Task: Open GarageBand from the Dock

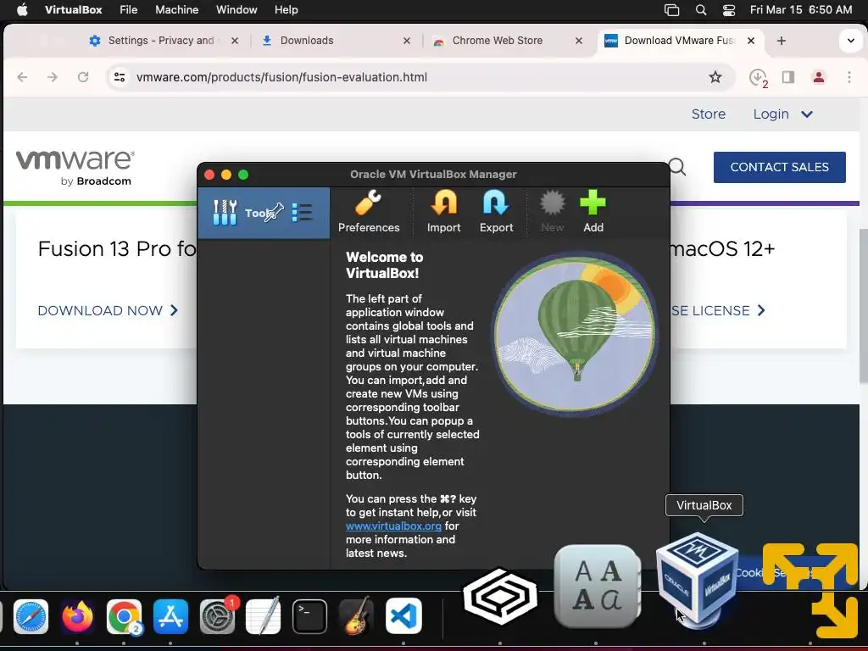Action: click(x=356, y=616)
